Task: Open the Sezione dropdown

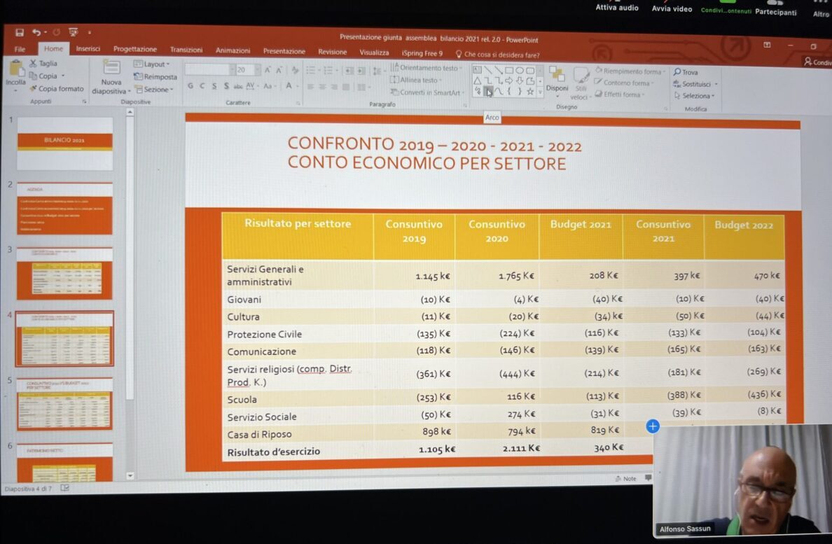Action: (154, 89)
